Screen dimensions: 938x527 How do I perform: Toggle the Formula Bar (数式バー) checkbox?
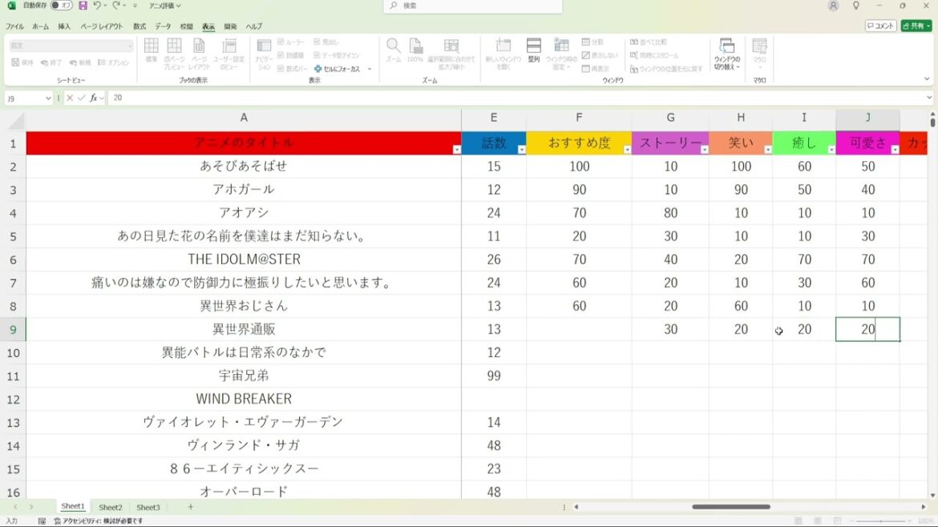[281, 69]
